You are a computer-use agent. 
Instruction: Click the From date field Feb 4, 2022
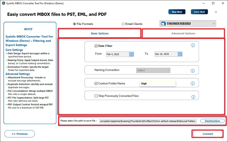coord(118,54)
